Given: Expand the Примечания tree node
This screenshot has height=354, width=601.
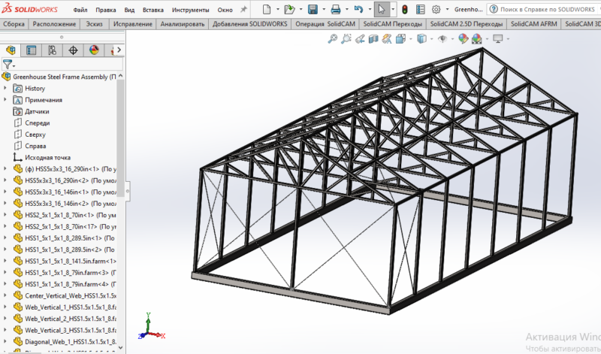Looking at the screenshot, I should pyautogui.click(x=5, y=100).
